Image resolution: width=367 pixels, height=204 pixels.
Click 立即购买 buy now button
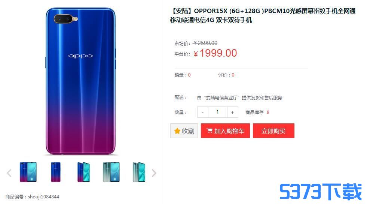(273, 131)
